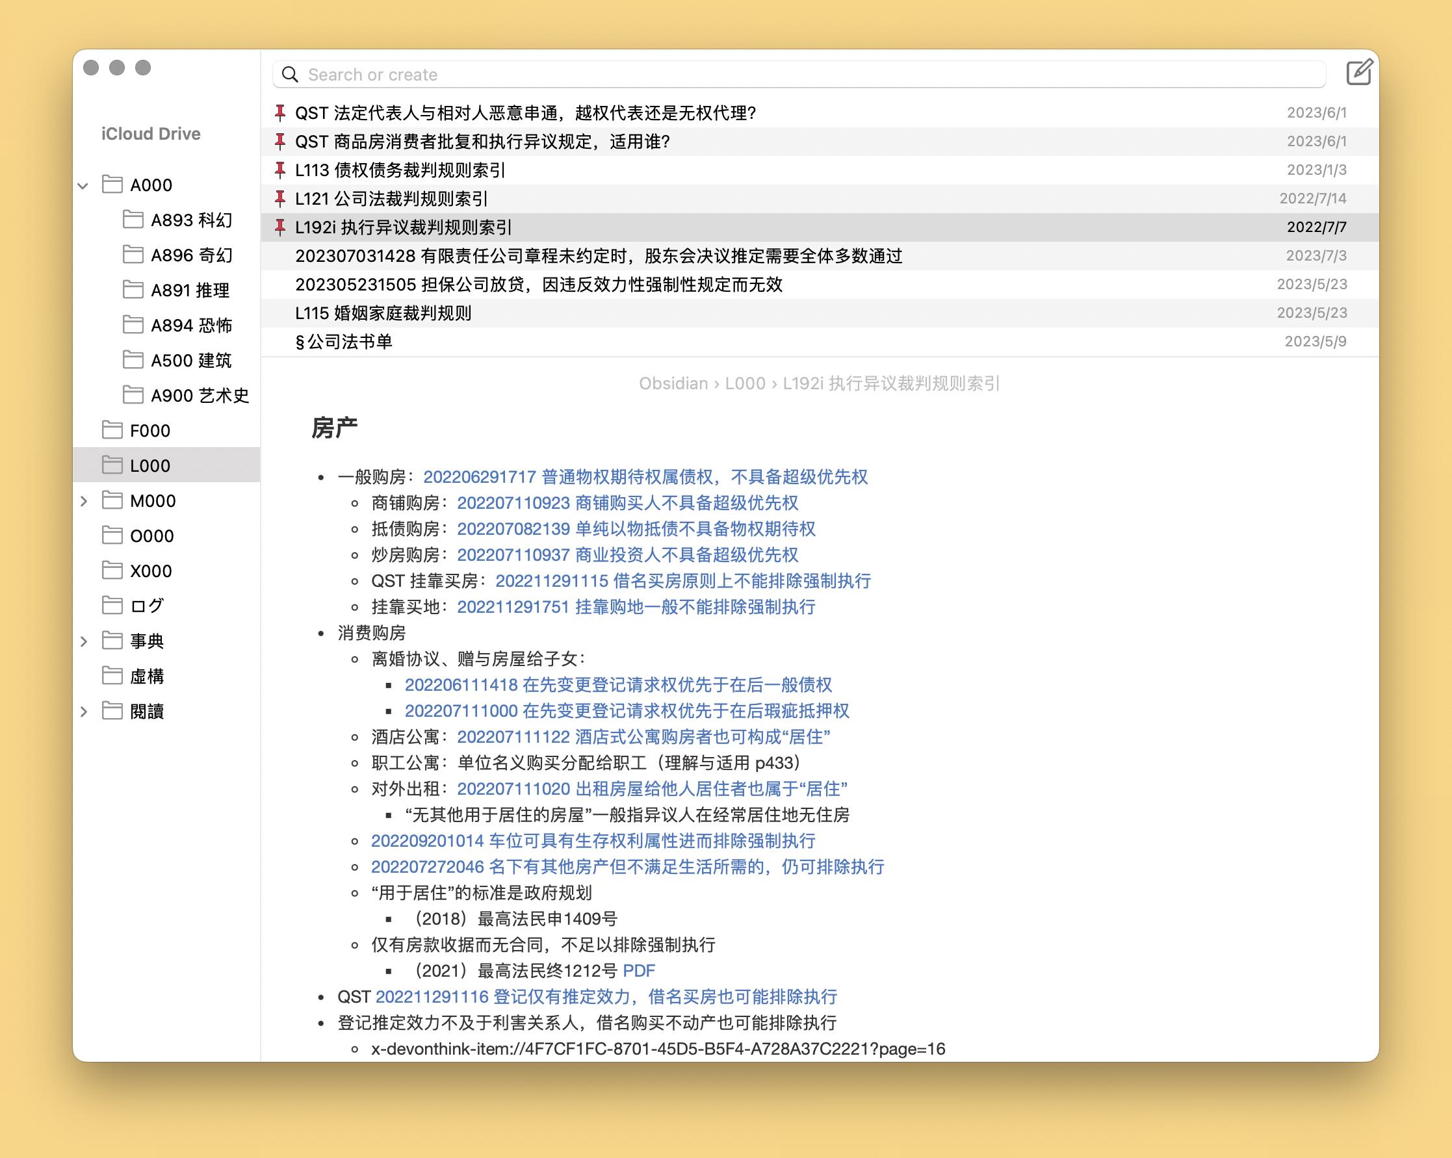
Task: Open link 202207110923 商铺购买人不具备超级优先权
Action: (628, 503)
